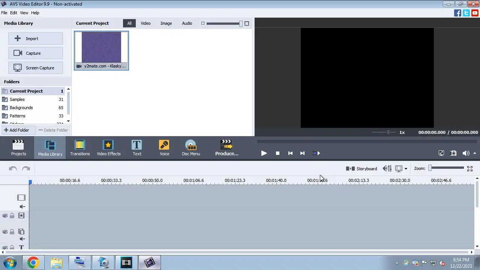Filter media by Audio
The width and height of the screenshot is (480, 270).
point(187,23)
